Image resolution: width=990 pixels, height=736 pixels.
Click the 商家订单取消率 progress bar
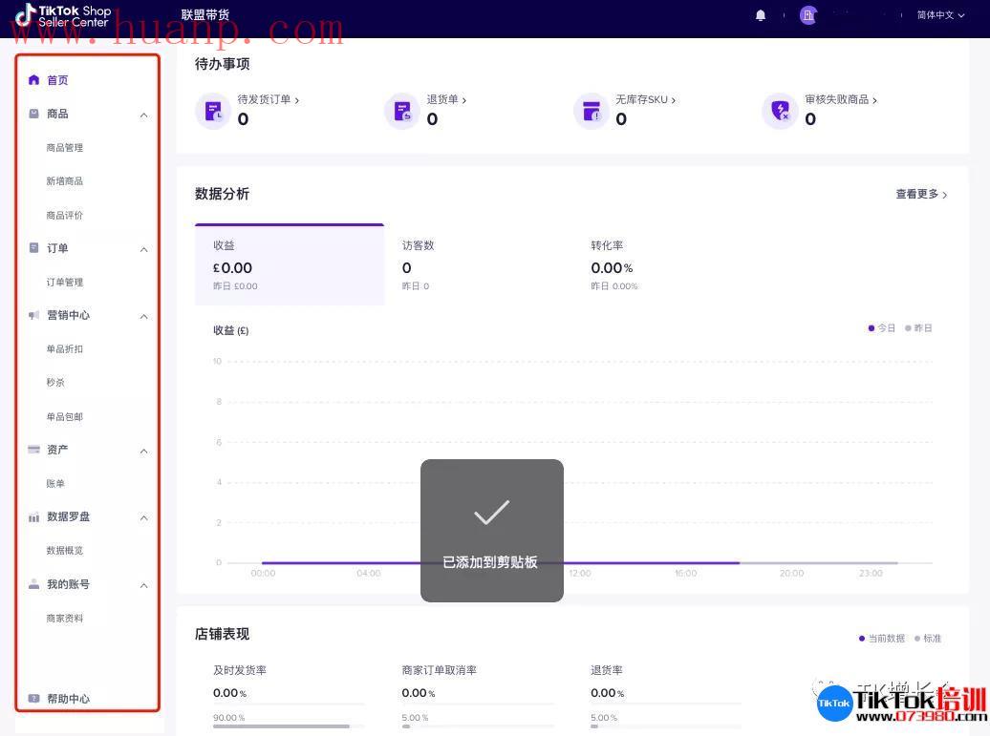(478, 725)
